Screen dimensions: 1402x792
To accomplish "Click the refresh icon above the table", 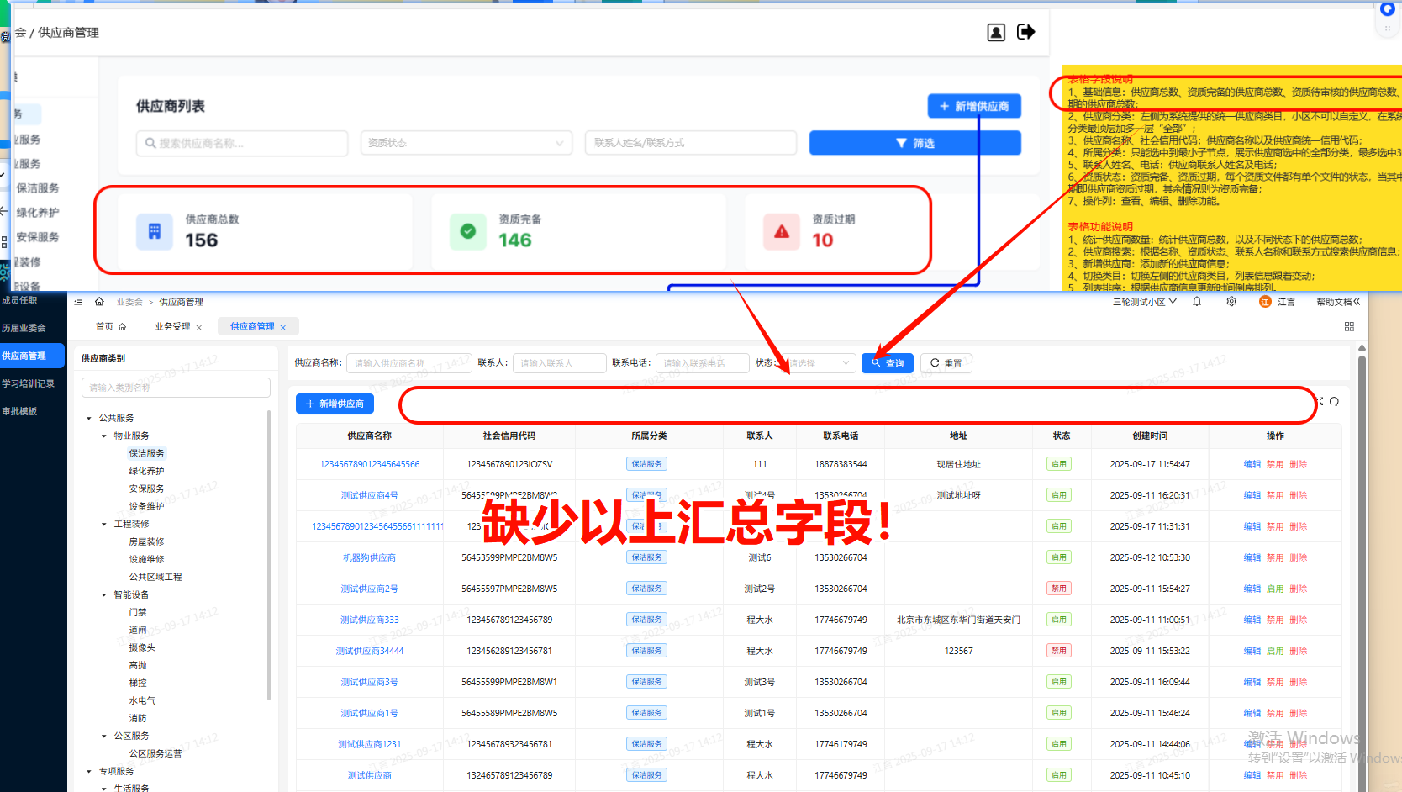I will 1334,402.
